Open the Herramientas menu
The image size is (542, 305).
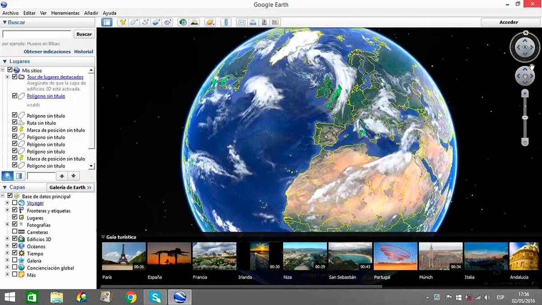coord(65,13)
